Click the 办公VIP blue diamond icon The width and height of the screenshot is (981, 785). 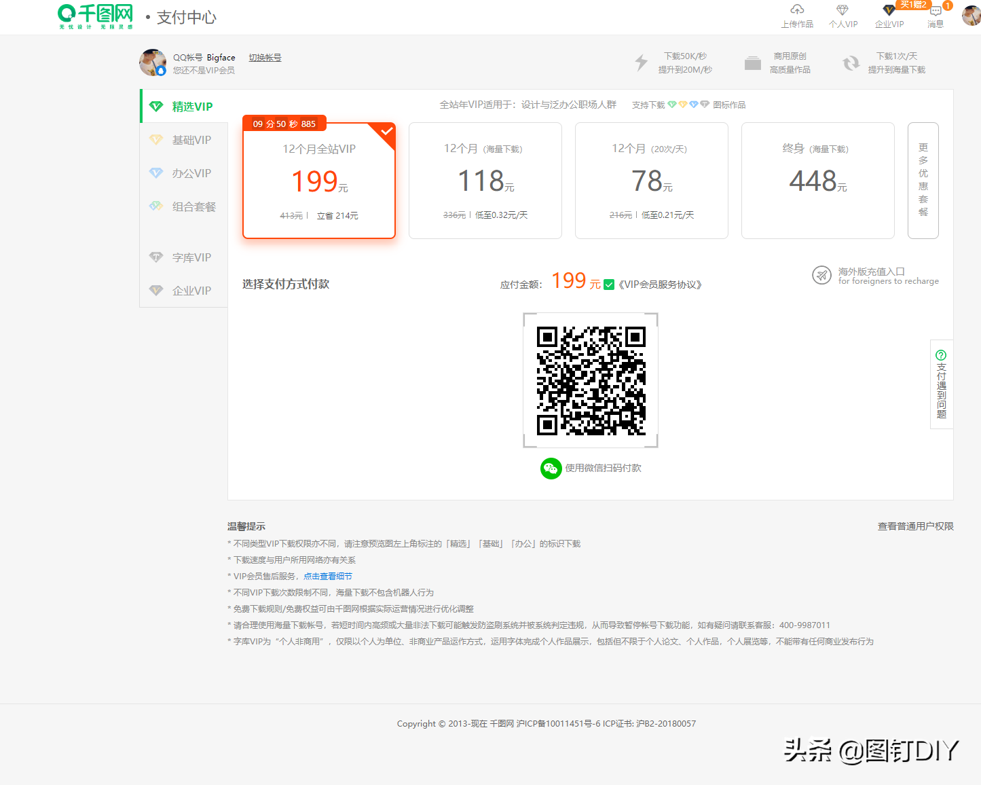156,173
